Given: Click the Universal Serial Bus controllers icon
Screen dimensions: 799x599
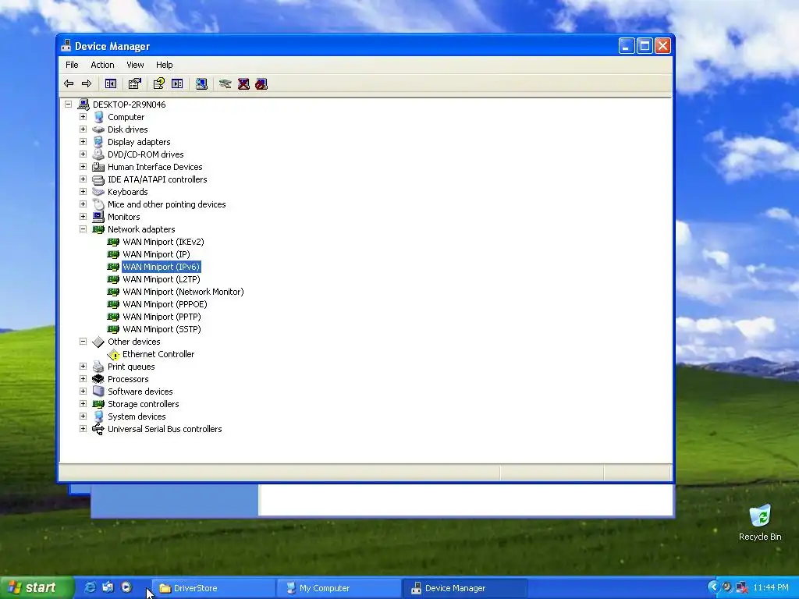Looking at the screenshot, I should [98, 430].
